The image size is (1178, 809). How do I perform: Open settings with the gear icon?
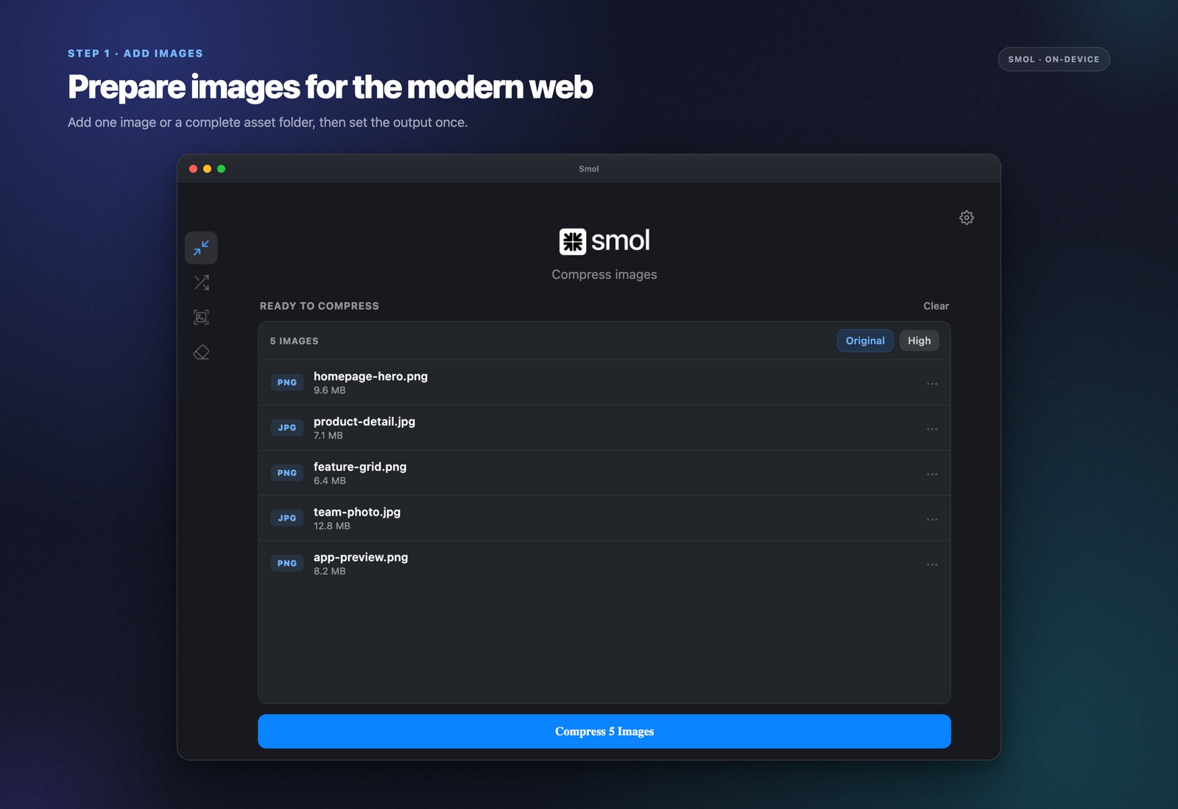967,218
